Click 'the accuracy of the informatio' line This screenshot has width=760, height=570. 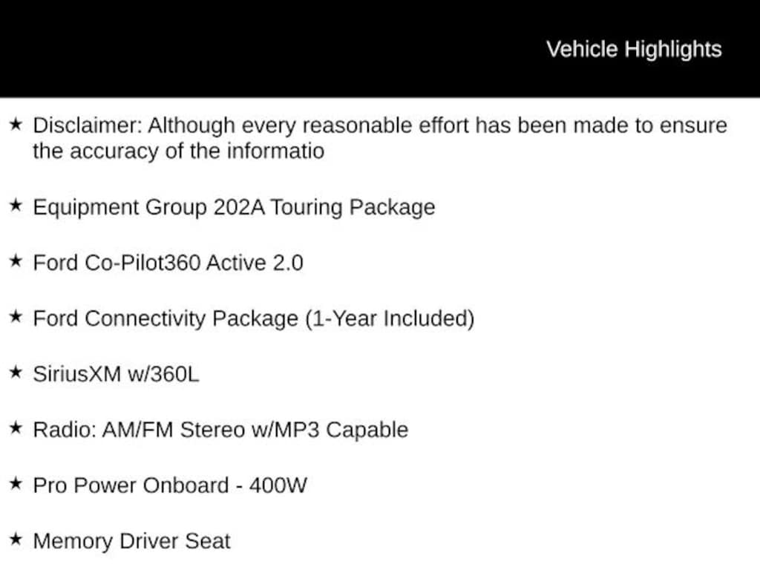pyautogui.click(x=178, y=151)
